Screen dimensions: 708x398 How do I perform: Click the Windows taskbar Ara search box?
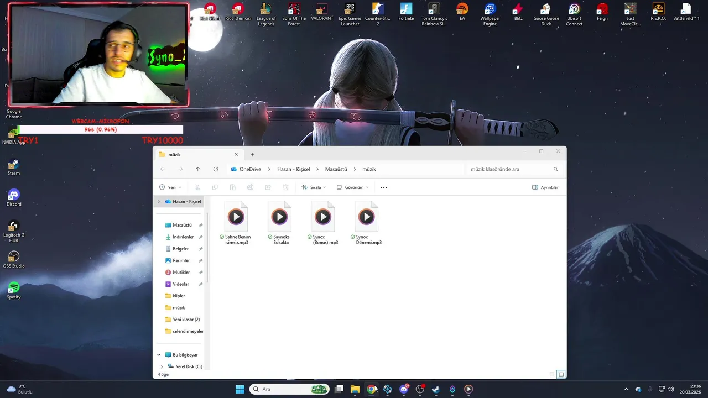(x=289, y=389)
